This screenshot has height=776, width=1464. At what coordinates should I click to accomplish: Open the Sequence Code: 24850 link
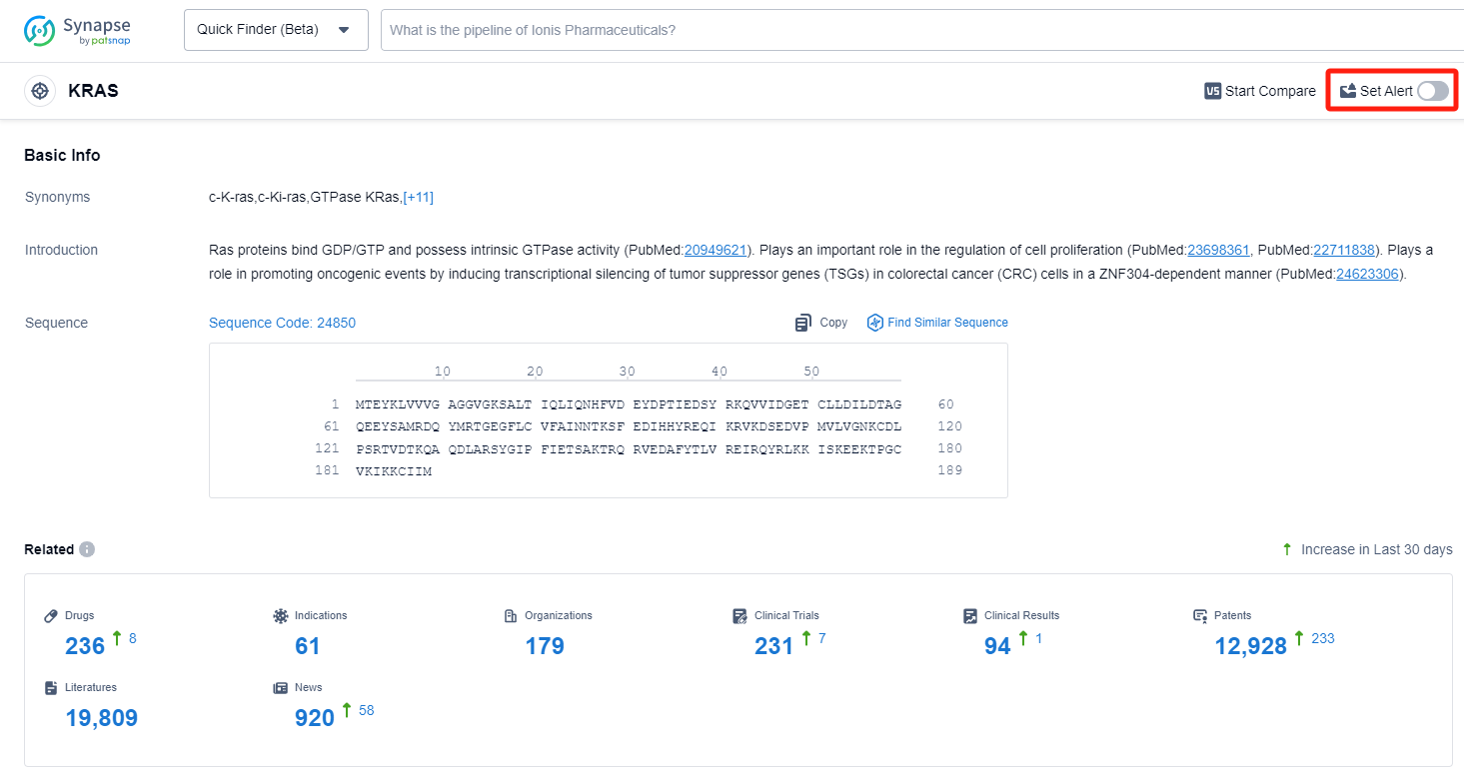[x=282, y=323]
